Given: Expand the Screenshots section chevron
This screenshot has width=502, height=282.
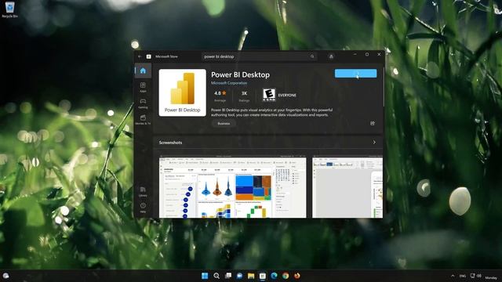Looking at the screenshot, I should [374, 143].
